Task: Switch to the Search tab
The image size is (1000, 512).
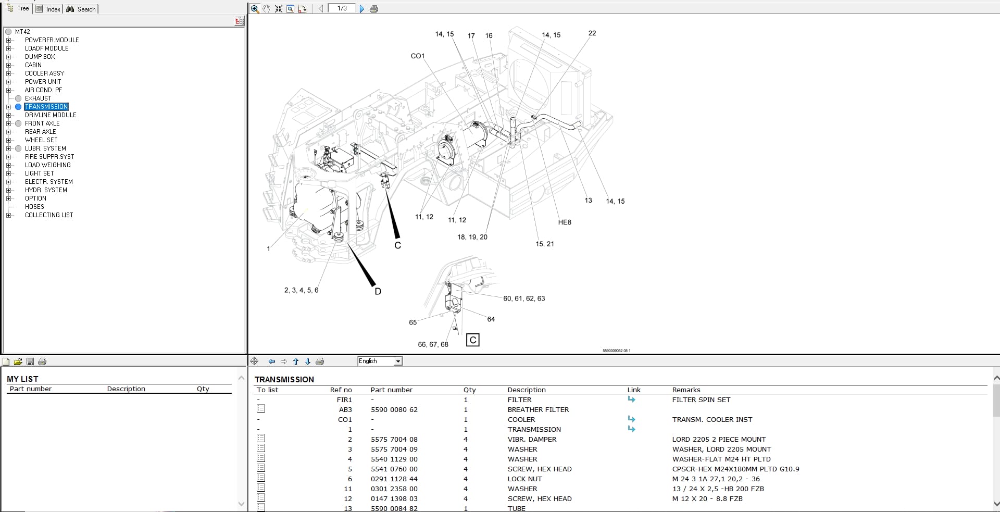Action: [x=81, y=9]
